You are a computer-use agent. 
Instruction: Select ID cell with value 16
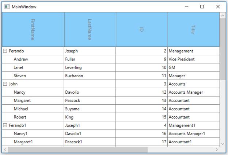(142, 133)
